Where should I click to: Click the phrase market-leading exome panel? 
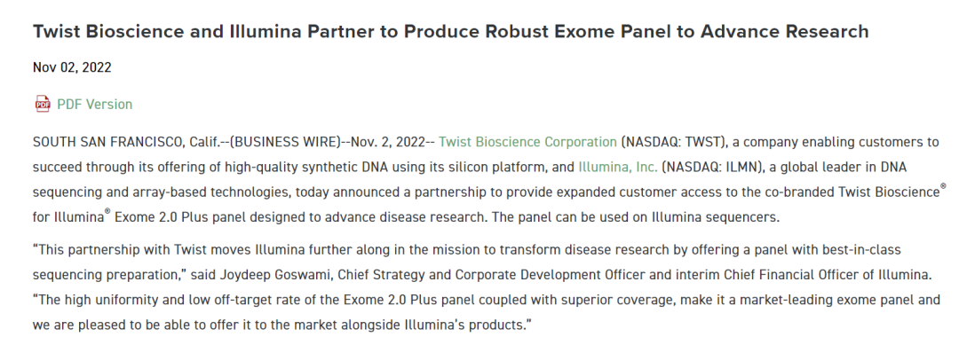(835, 300)
